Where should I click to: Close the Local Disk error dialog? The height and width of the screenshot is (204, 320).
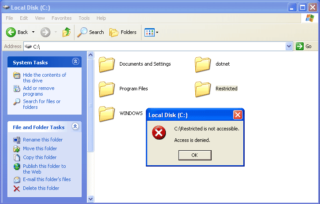(238, 115)
